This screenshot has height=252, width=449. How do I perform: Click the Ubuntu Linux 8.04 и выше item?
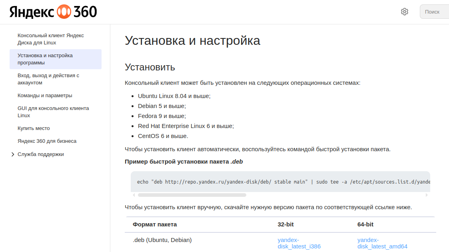pos(174,96)
